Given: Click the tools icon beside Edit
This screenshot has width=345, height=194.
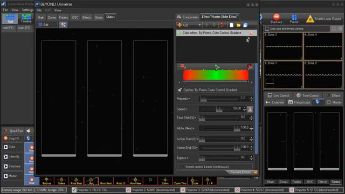Looking at the screenshot, I should (x=63, y=25).
